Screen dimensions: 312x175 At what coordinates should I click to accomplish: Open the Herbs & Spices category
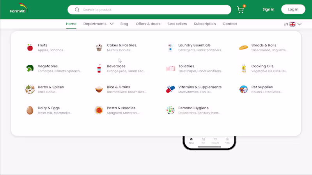coord(51,87)
